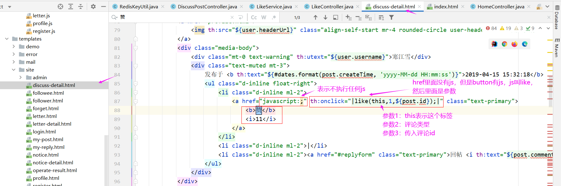Close the find bar

549,17
